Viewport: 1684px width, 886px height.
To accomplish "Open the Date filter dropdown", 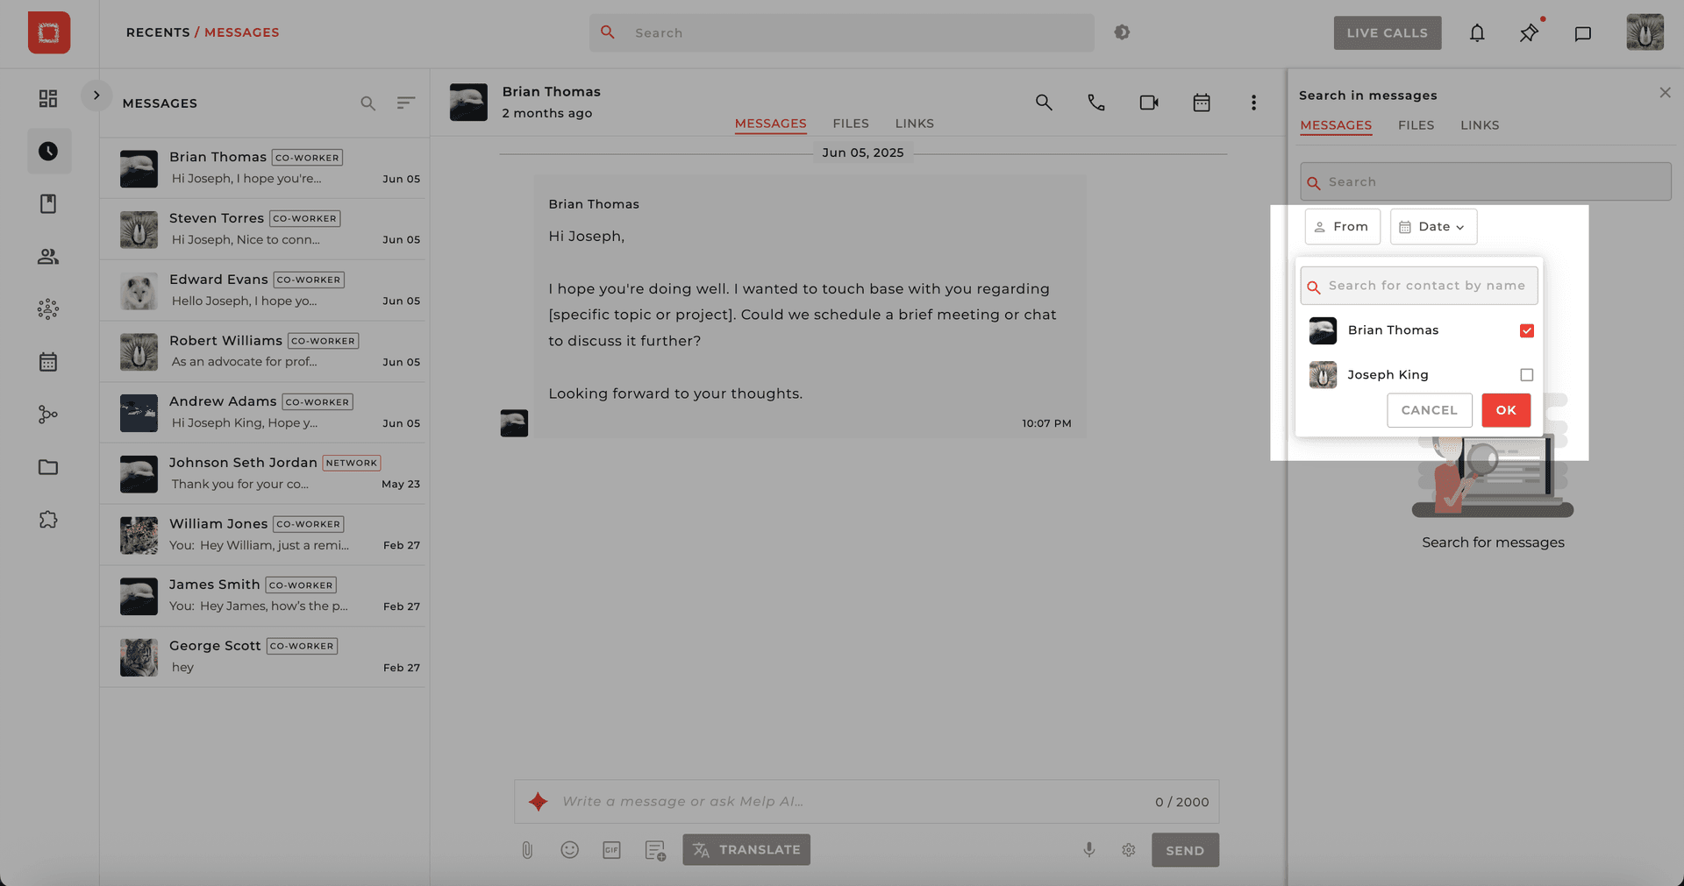I will 1432,226.
